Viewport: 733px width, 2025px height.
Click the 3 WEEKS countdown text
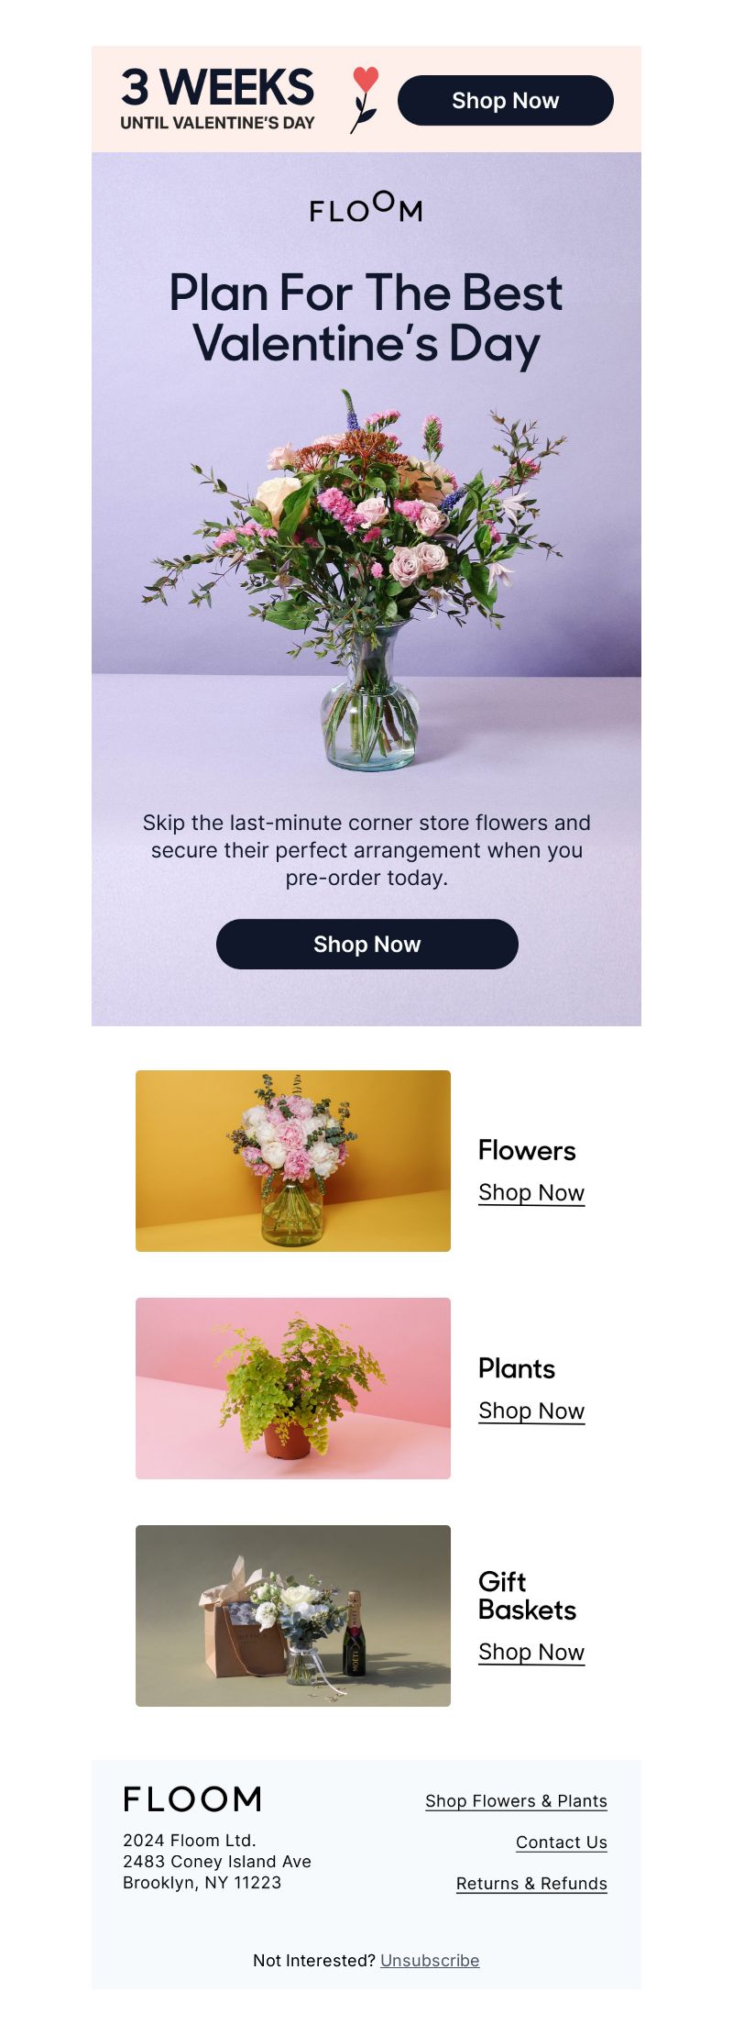(217, 89)
